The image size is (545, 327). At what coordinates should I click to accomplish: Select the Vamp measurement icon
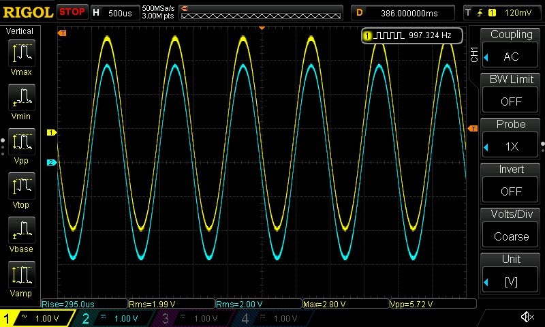(x=22, y=274)
